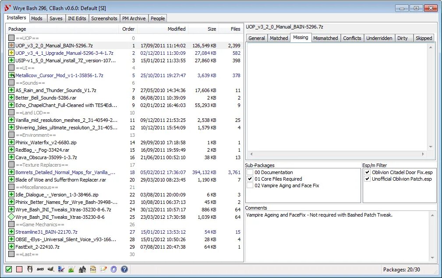
Task: Click the grey marker icon for ==Last==
Action: click(11, 254)
